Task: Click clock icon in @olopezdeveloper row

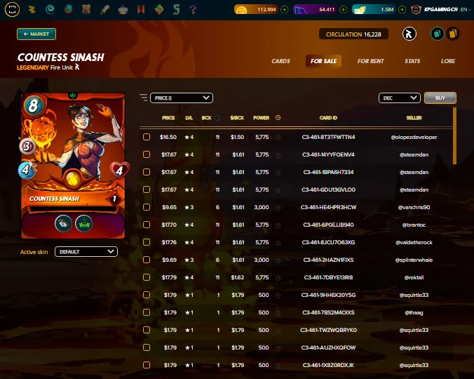Action: pyautogui.click(x=278, y=138)
